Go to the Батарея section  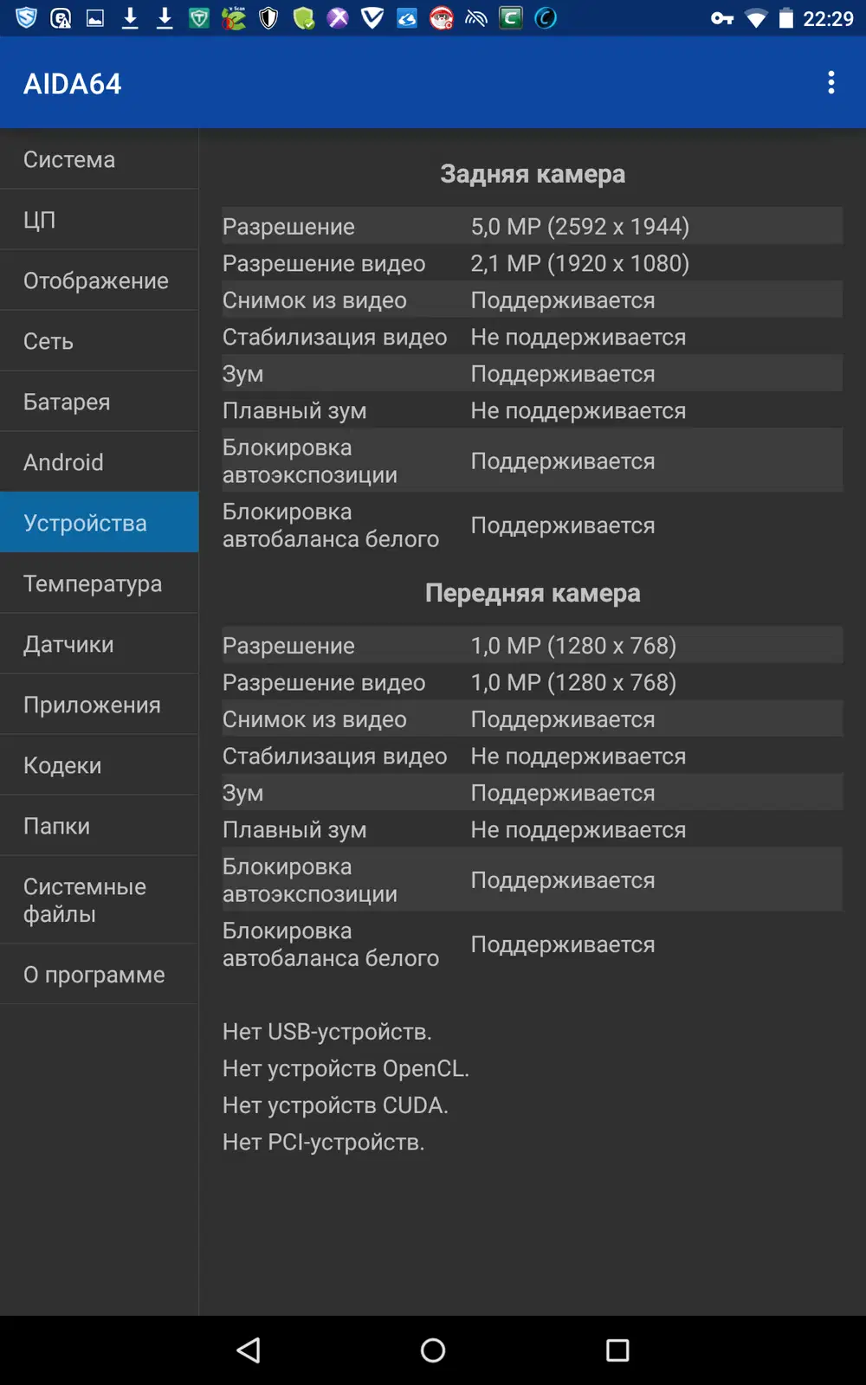click(99, 402)
